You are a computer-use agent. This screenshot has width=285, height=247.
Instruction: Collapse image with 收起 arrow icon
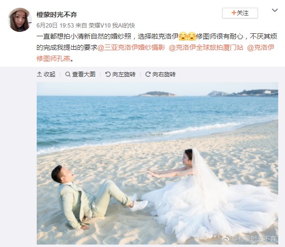click(39, 74)
